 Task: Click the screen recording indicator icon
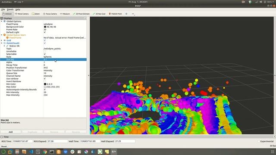click(x=243, y=2)
